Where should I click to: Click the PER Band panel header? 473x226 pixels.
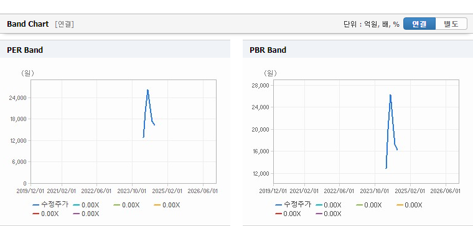click(115, 49)
